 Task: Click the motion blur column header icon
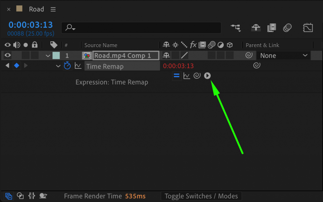[211, 45]
